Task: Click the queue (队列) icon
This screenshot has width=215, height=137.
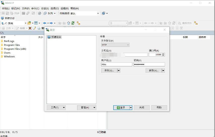Action: 45,13
